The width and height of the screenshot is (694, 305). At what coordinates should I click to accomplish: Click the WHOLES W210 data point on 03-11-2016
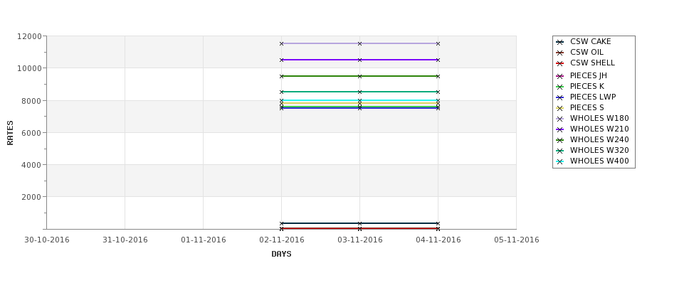pos(360,60)
